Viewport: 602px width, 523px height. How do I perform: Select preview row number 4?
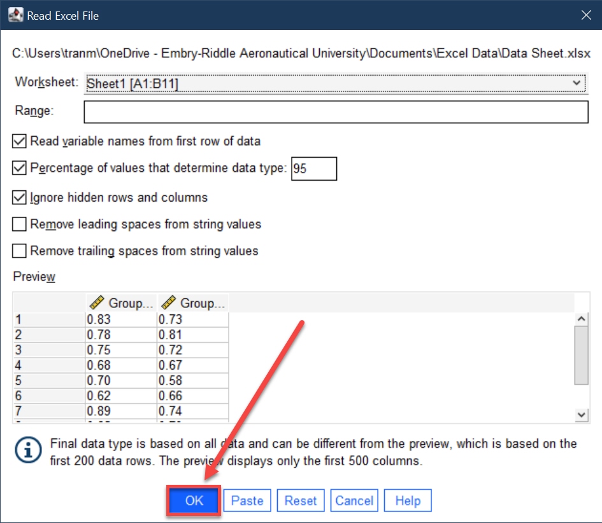point(49,365)
